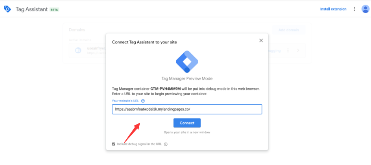Viewport: 371px width, 165px height.
Task: Open the three-dot menu in header
Action: tap(354, 9)
